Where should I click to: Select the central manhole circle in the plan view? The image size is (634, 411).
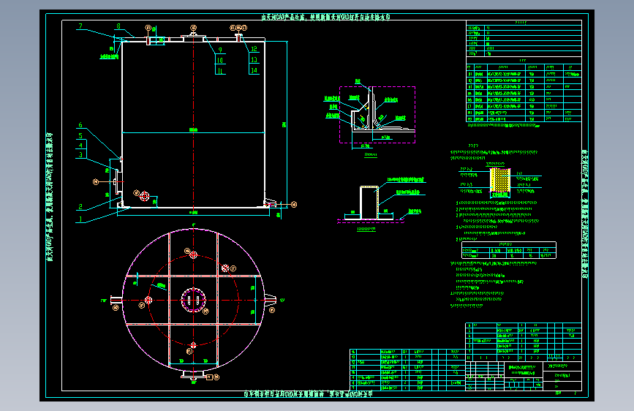click(193, 300)
